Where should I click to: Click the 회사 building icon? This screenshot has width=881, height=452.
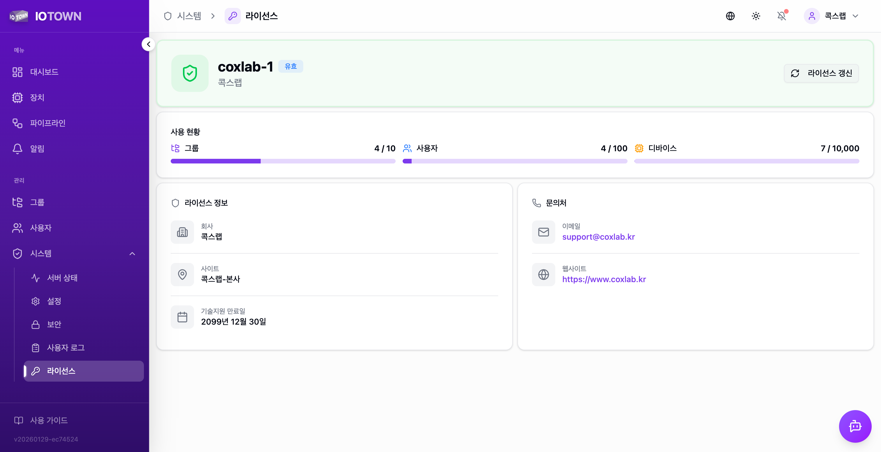pos(182,232)
